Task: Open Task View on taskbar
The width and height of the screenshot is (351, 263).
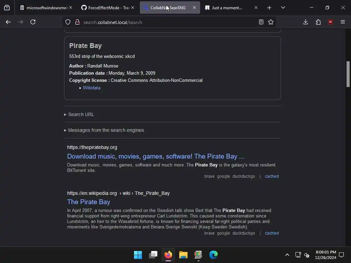Action: [x=153, y=255]
